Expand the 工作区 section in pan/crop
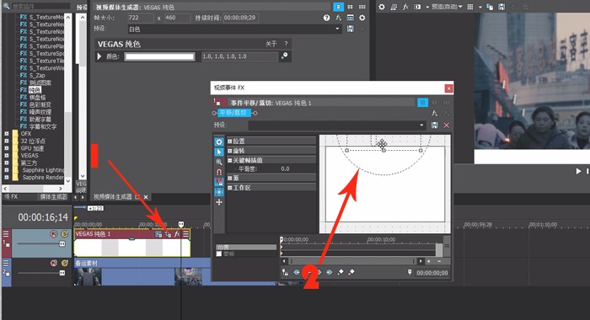Viewport: 590px width, 320px height. (x=229, y=188)
